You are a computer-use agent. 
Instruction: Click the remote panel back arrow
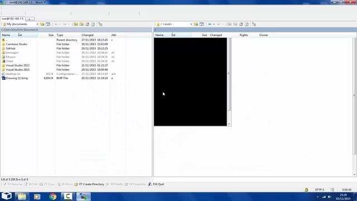coord(210,24)
